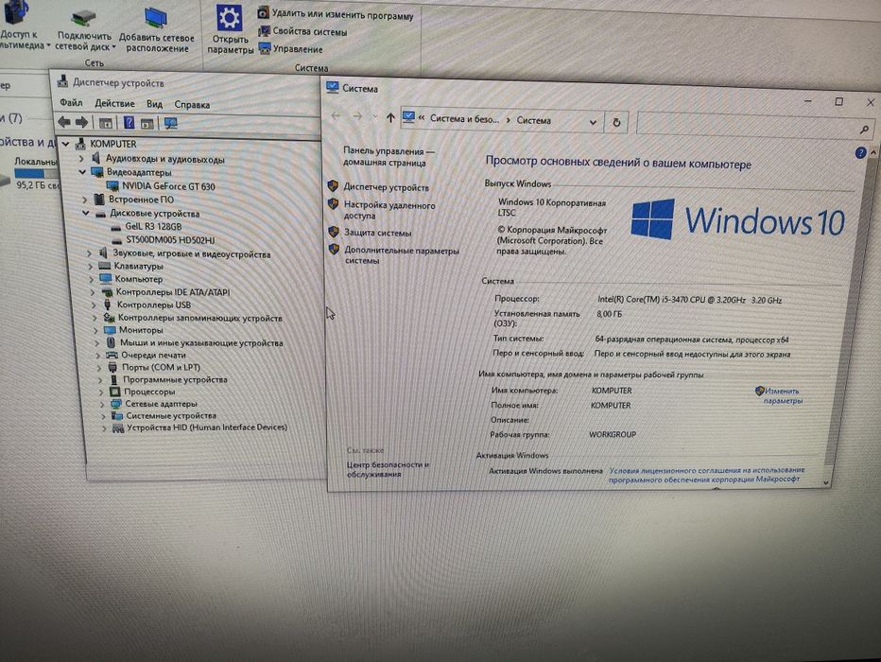The height and width of the screenshot is (662, 881).
Task: Click Управление in the ribbon
Action: (x=290, y=49)
